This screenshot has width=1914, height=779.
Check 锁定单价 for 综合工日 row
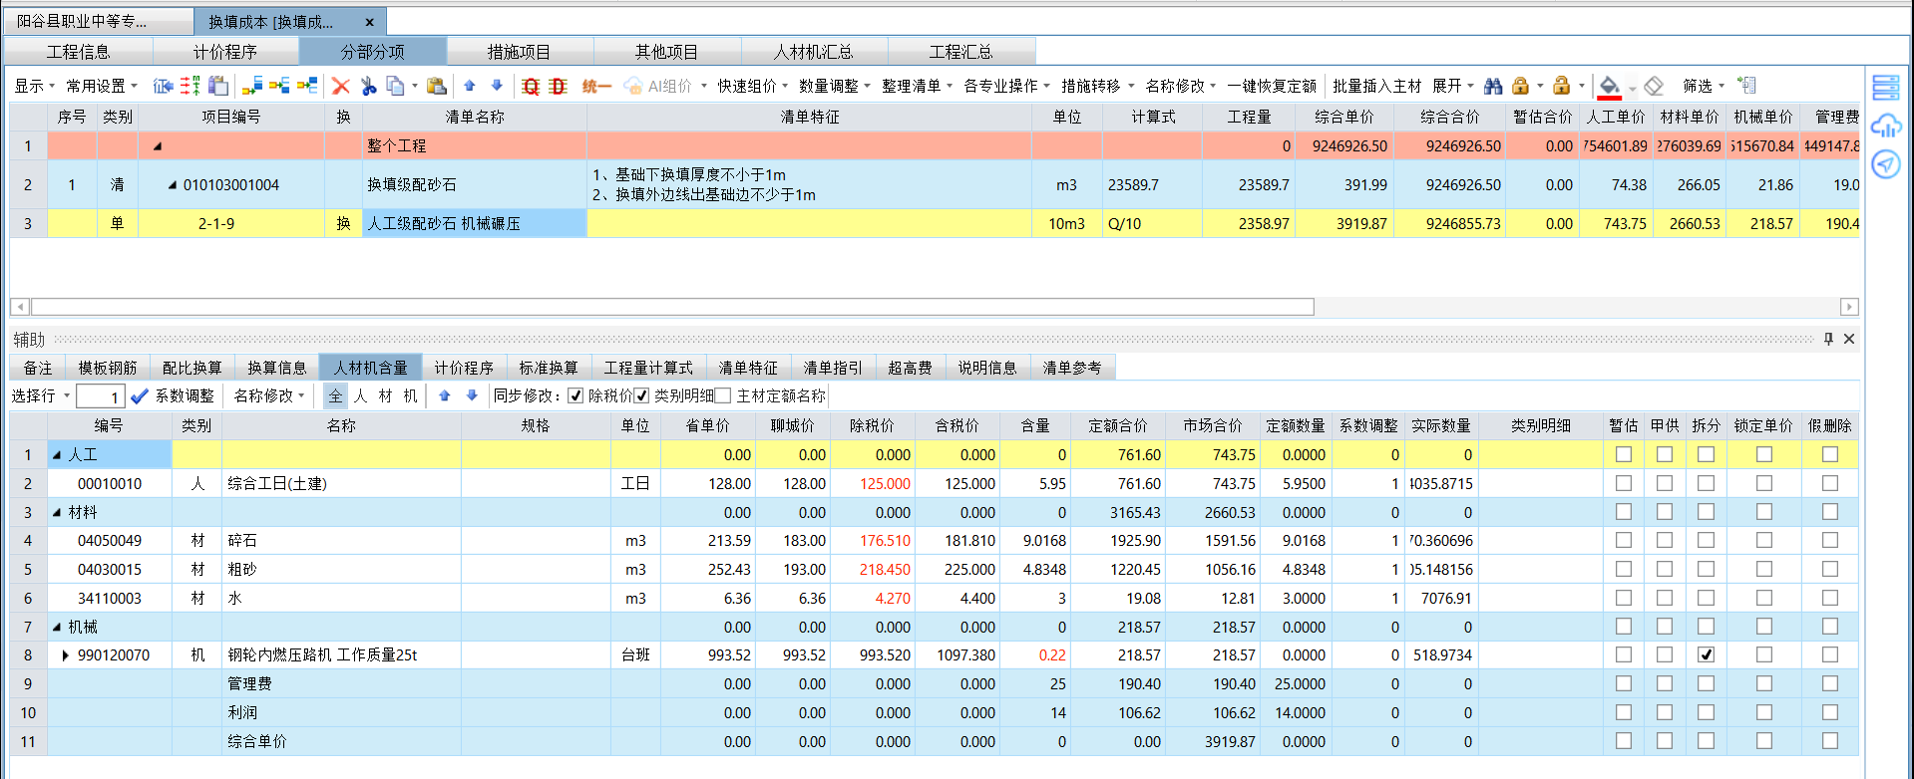[x=1764, y=483]
